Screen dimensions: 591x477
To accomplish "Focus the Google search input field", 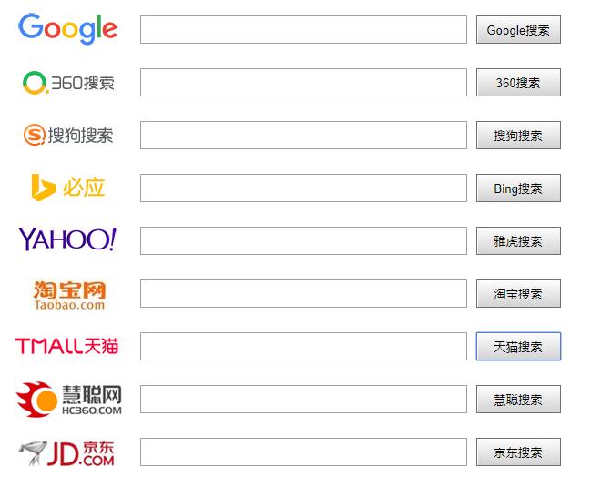I will pyautogui.click(x=303, y=29).
